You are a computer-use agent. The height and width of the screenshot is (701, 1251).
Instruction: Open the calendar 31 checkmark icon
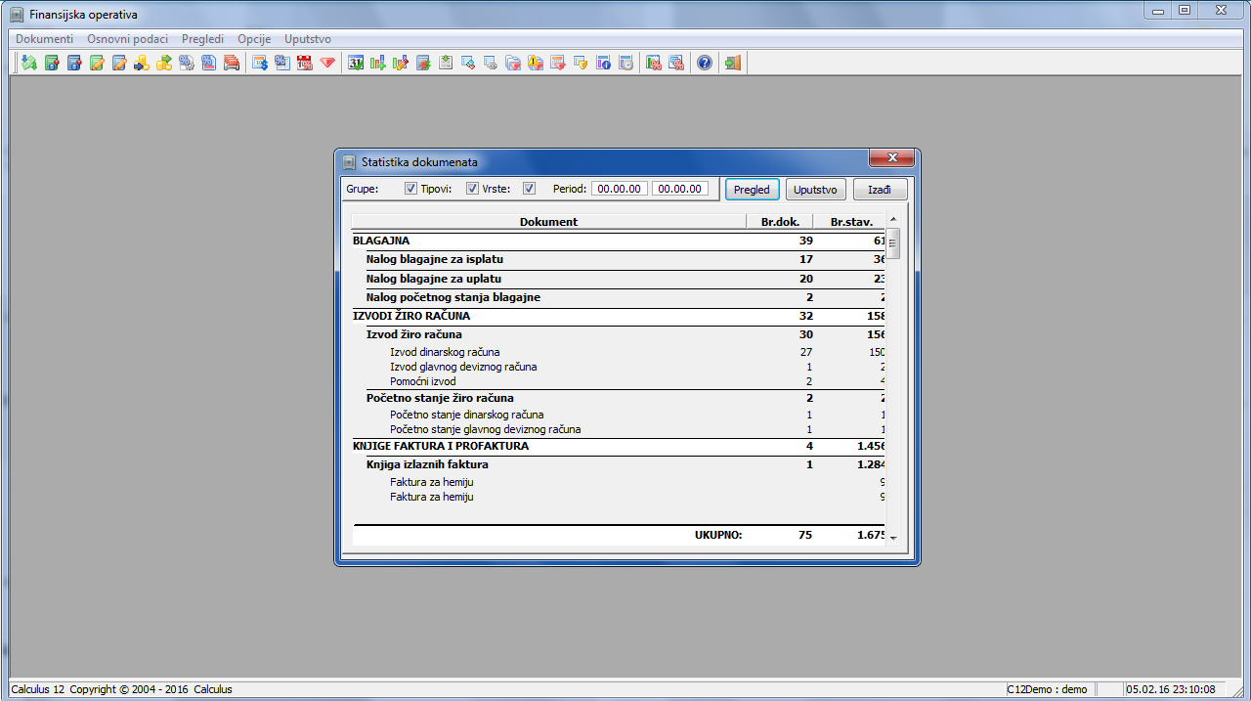coord(356,63)
